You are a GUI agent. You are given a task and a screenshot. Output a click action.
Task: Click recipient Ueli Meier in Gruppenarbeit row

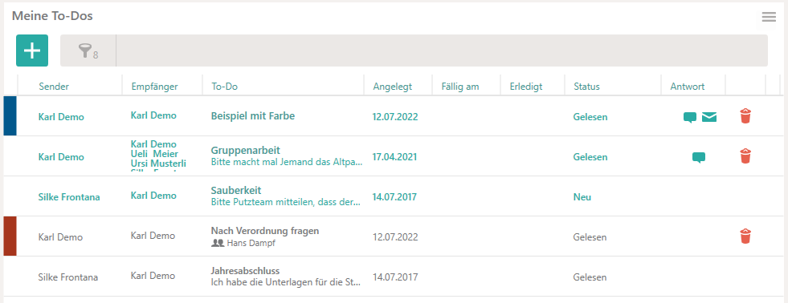155,154
